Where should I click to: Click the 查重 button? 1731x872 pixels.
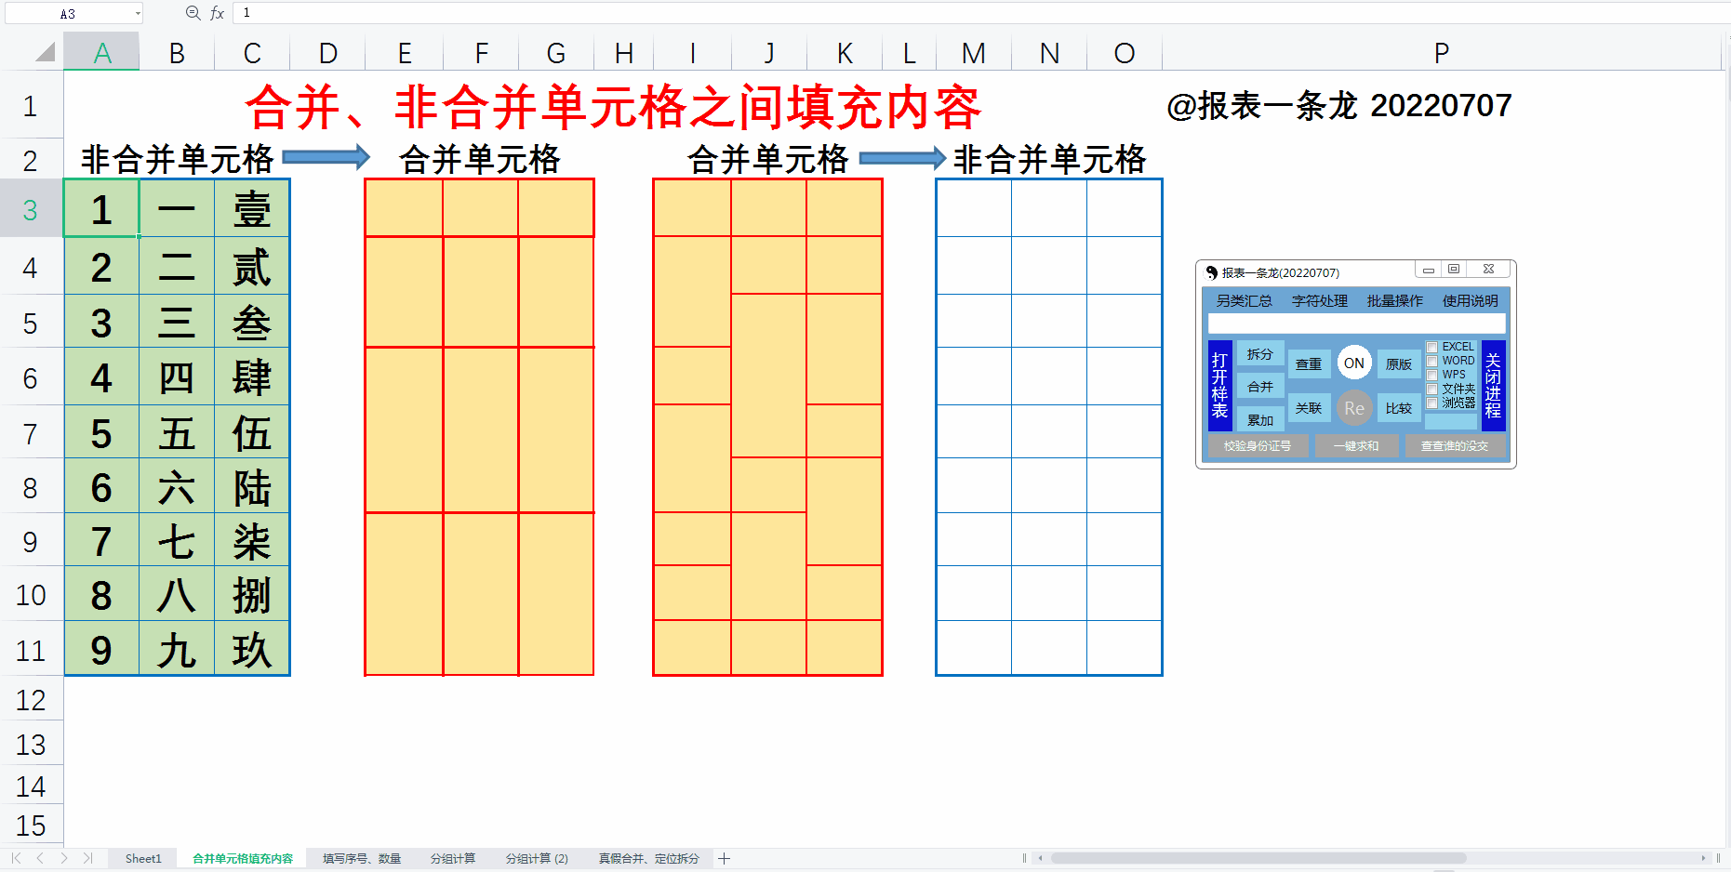pos(1309,363)
